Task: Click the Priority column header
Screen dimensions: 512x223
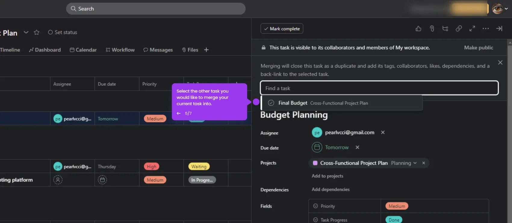Action: (149, 84)
